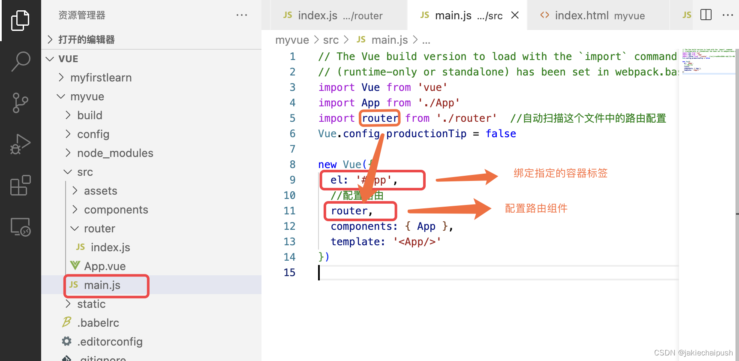The height and width of the screenshot is (361, 739).
Task: Click the myvue breadcrumb segment
Action: coord(292,40)
